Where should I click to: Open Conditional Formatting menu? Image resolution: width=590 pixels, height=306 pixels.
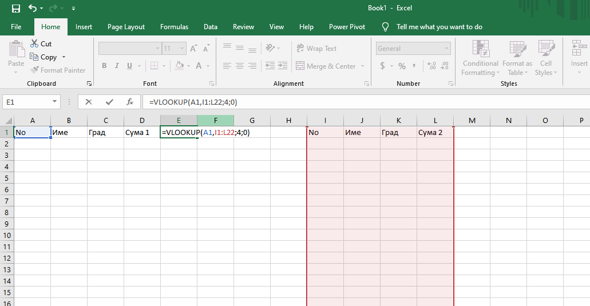480,58
